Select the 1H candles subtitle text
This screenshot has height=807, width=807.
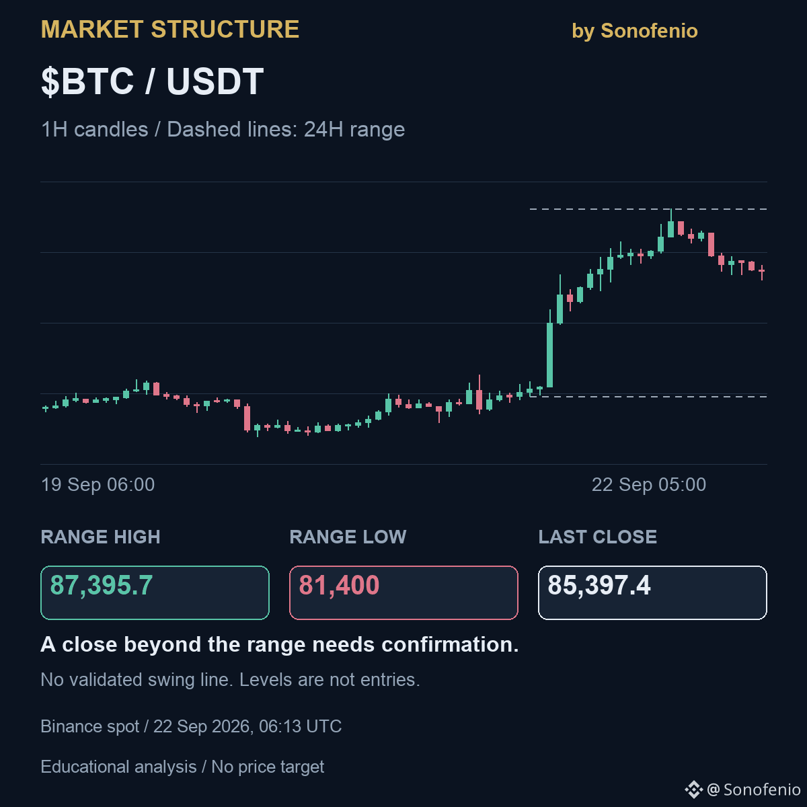223,129
